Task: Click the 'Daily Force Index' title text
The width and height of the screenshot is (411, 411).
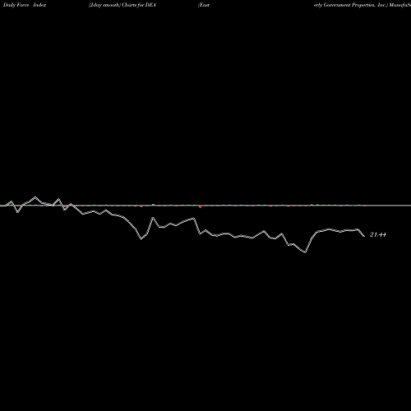Action: pyautogui.click(x=25, y=5)
